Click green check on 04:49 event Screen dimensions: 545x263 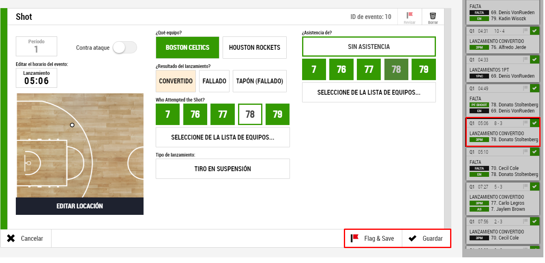[x=535, y=88]
